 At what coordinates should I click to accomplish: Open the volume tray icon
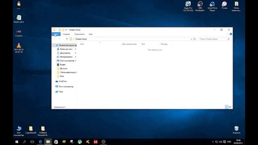pos(221,142)
